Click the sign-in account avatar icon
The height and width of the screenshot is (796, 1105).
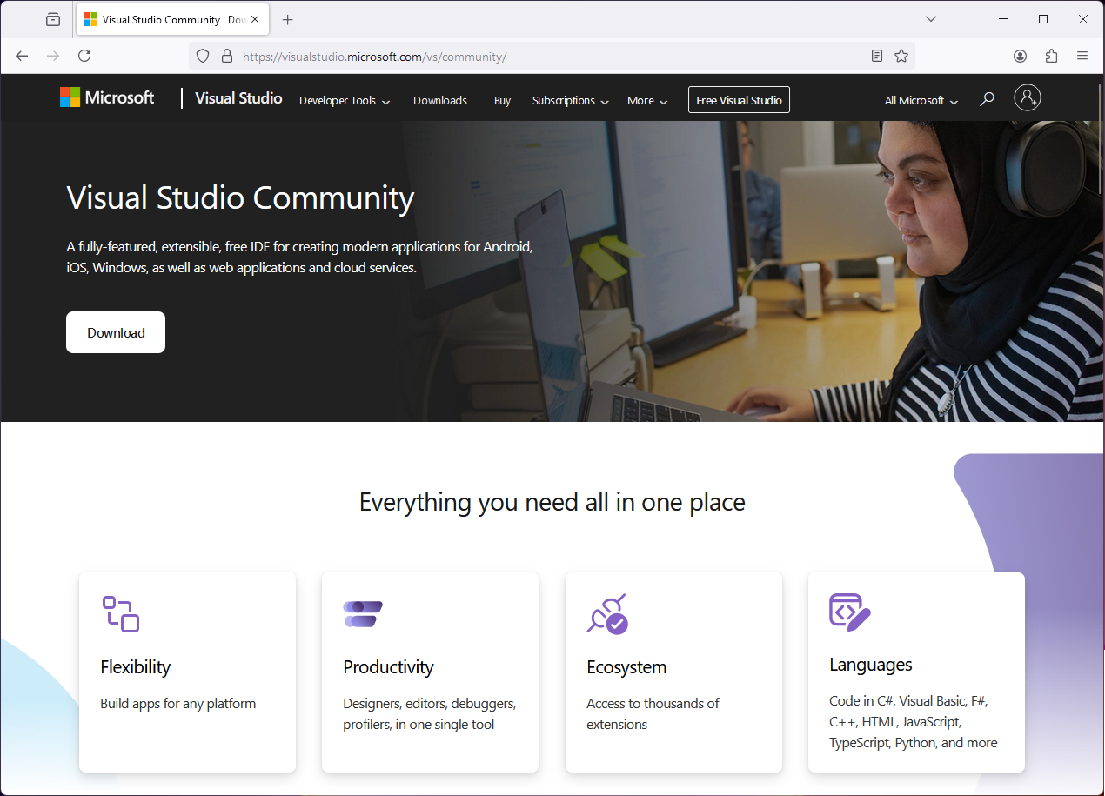[x=1028, y=98]
